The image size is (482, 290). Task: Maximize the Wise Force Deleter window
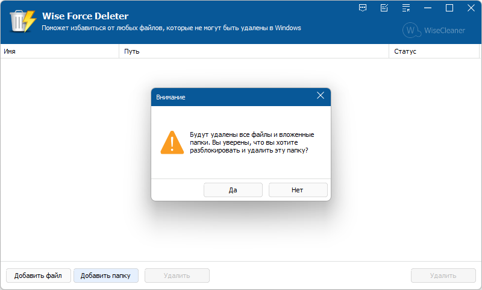tap(449, 8)
